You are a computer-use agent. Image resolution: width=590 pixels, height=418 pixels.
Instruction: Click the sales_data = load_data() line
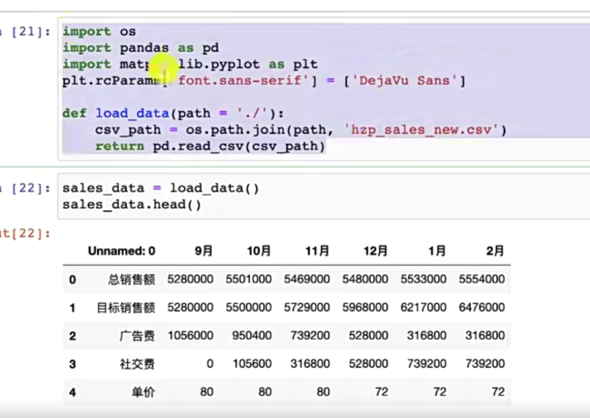(x=161, y=188)
